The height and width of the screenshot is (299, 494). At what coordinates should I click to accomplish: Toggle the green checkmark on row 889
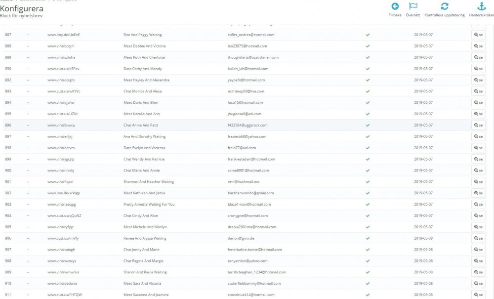pyautogui.click(x=368, y=57)
